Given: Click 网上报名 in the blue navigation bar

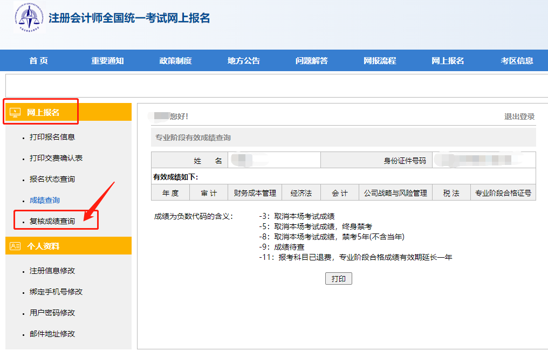Looking at the screenshot, I should coord(448,60).
